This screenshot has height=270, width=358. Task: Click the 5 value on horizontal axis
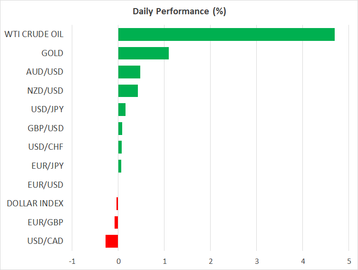click(x=348, y=261)
